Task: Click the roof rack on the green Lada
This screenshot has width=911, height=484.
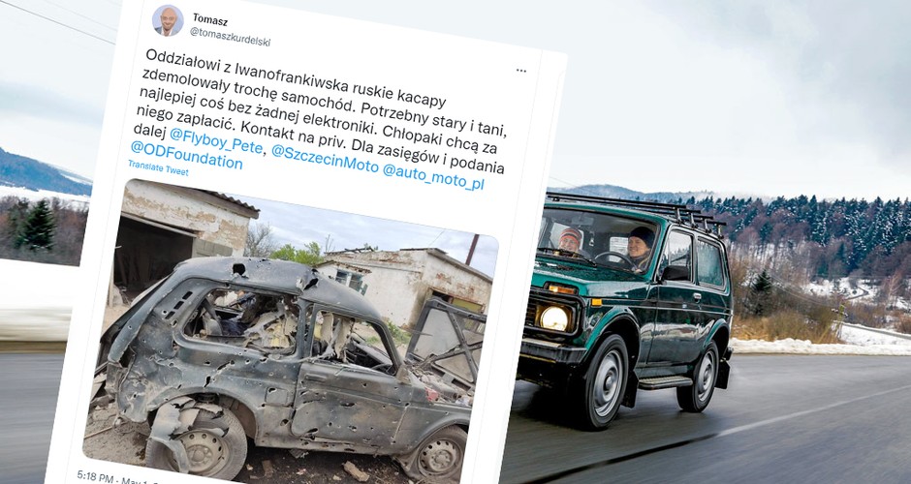Action: [636, 211]
